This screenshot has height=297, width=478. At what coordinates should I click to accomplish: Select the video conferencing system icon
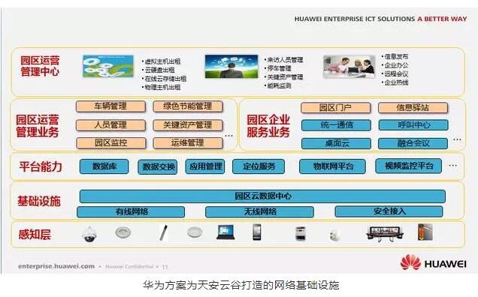pos(385,234)
